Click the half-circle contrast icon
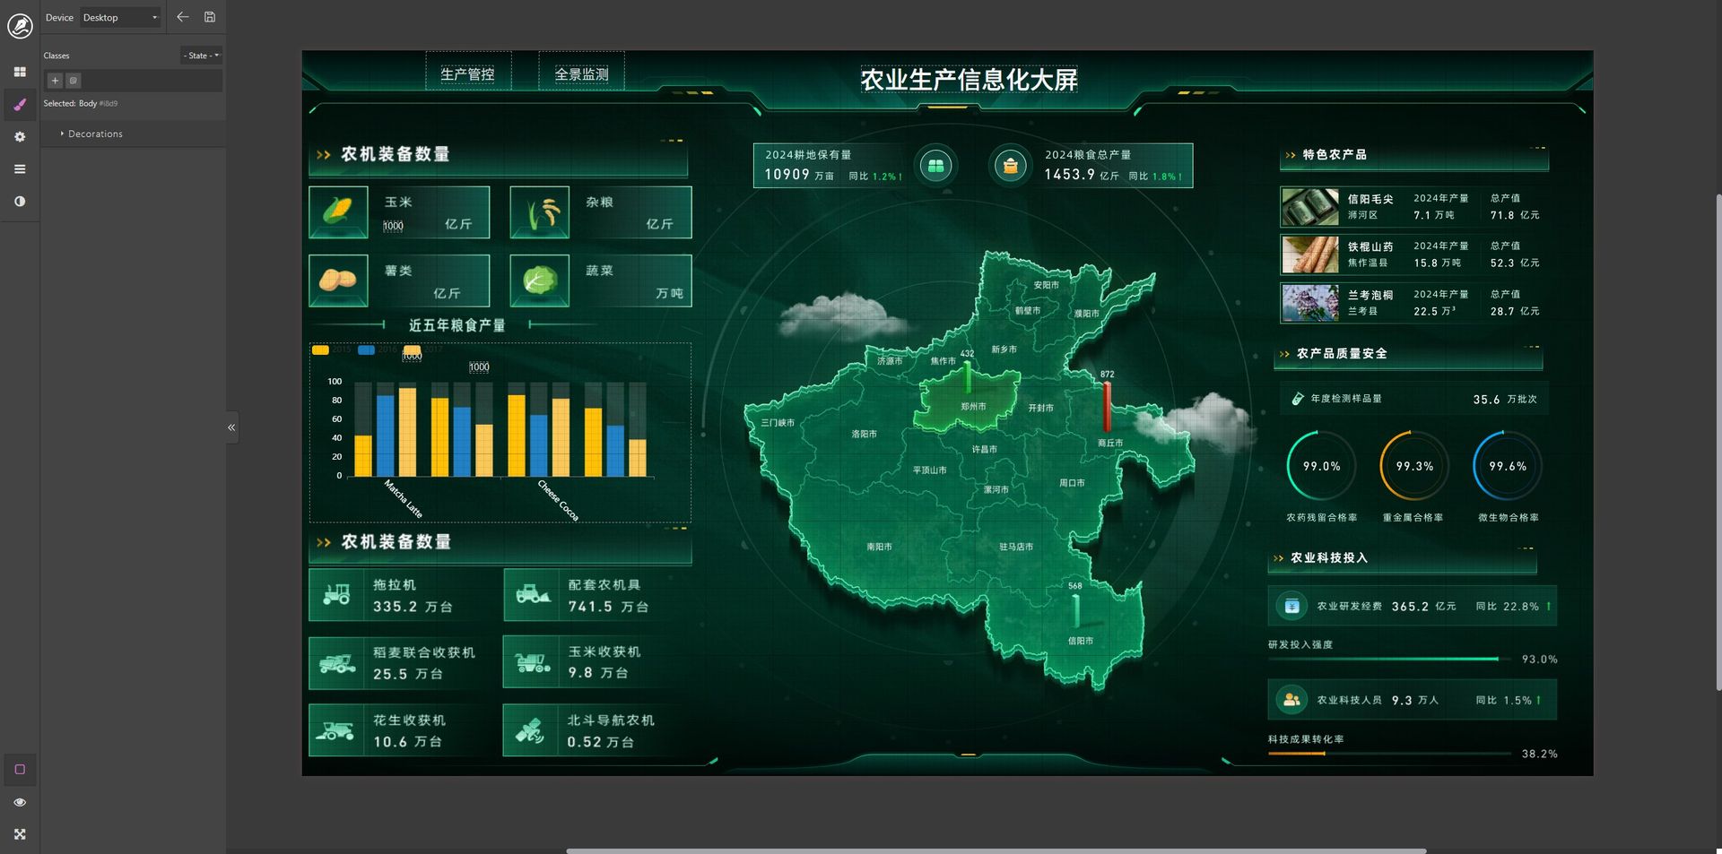 (20, 202)
